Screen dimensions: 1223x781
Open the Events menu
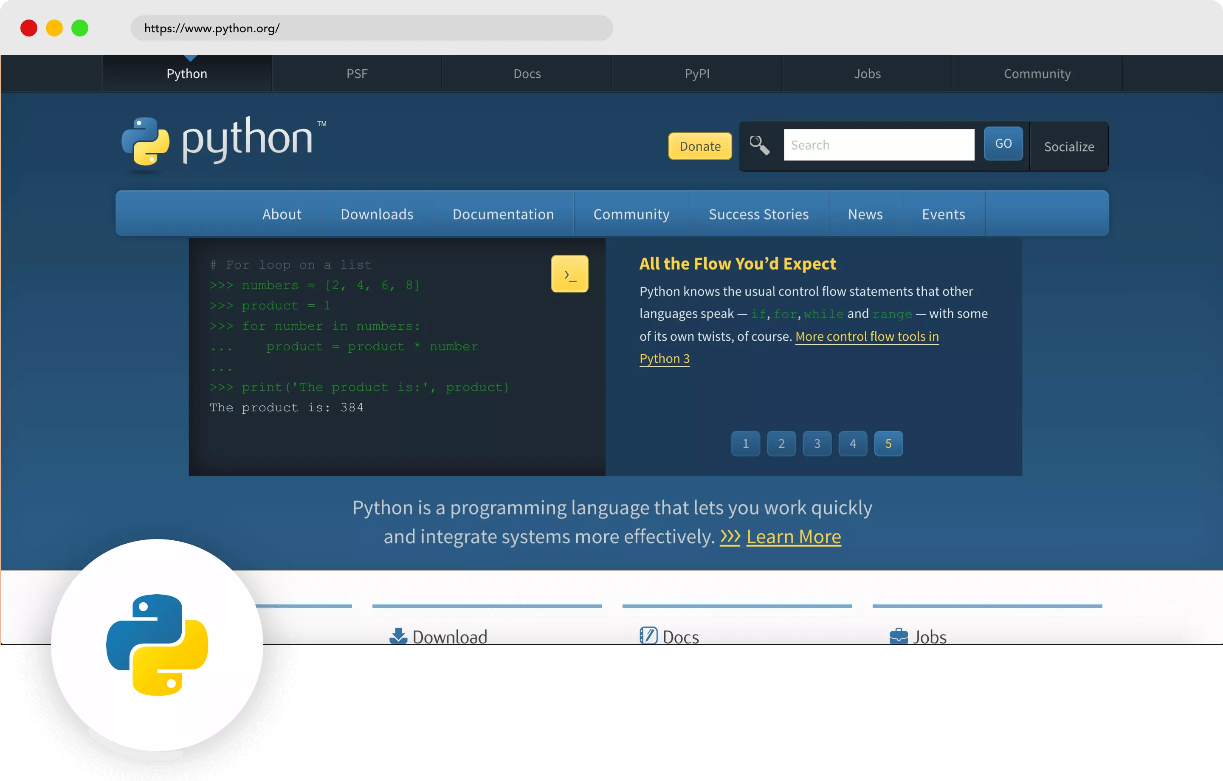click(944, 214)
